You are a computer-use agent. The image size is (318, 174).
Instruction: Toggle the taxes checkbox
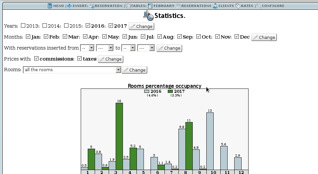(x=79, y=59)
